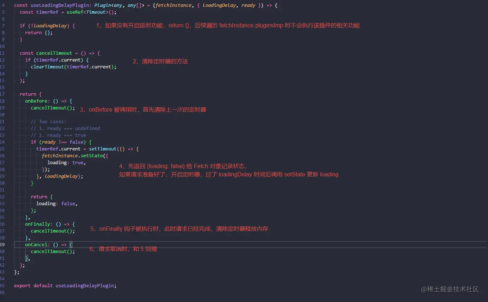Click the export keyword on the last code line

coord(22,286)
